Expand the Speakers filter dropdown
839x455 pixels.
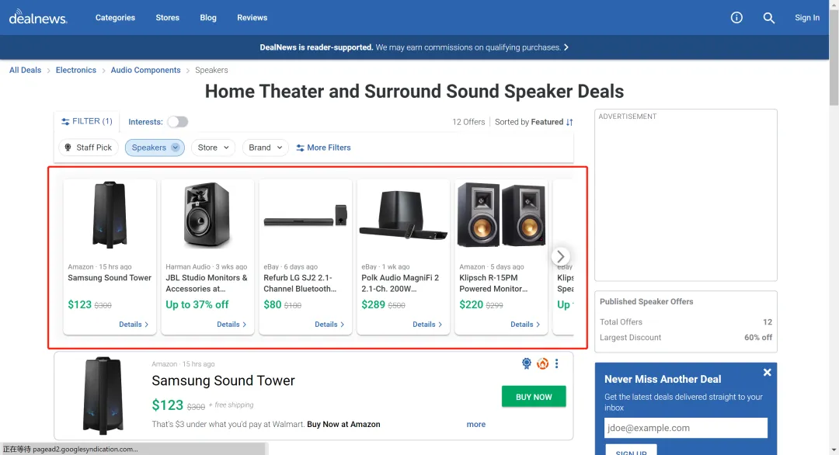click(155, 148)
